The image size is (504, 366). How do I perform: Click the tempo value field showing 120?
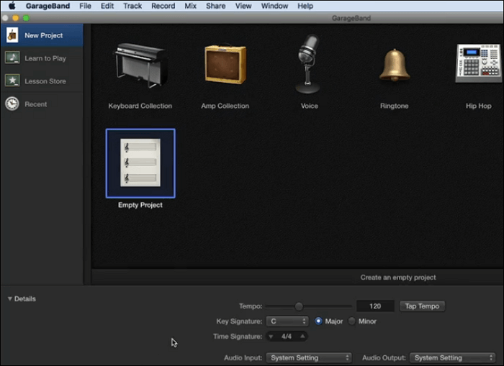[x=375, y=306]
